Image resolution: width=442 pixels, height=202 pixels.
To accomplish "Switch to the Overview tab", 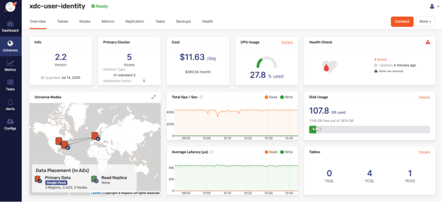I will 38,22.
